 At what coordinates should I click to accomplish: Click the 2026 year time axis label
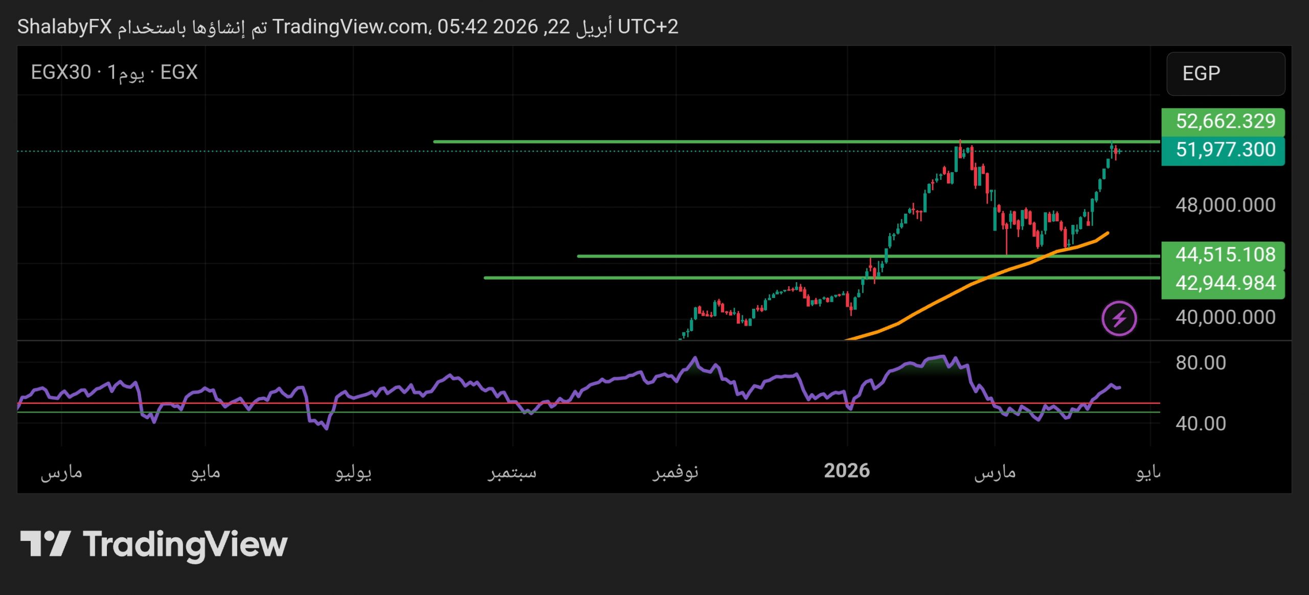(x=847, y=471)
